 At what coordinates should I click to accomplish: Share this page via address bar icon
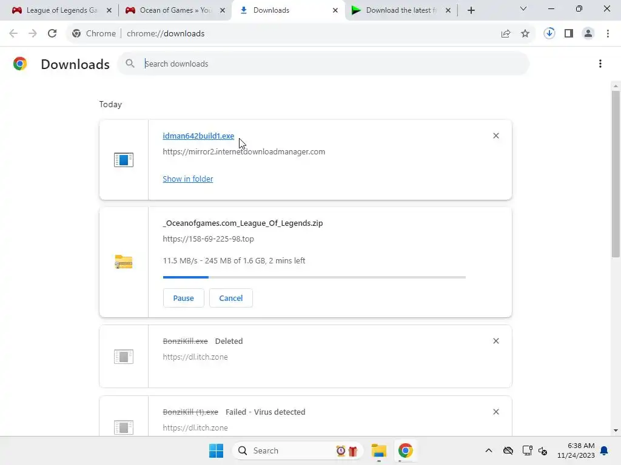tap(506, 34)
